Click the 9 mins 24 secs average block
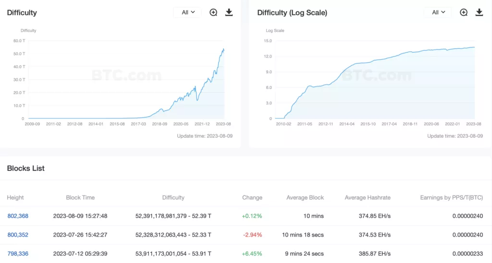 304,253
